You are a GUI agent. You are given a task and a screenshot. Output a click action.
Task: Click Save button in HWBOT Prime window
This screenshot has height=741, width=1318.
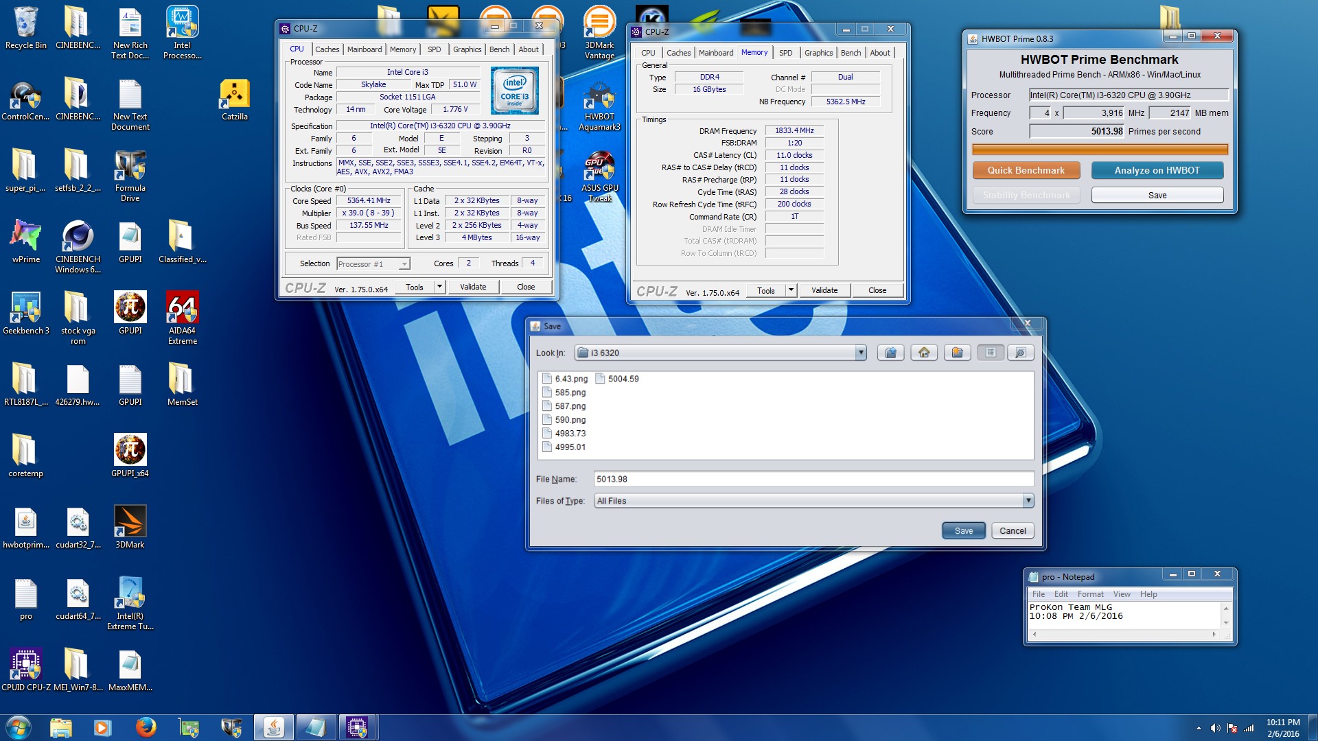click(x=1157, y=196)
